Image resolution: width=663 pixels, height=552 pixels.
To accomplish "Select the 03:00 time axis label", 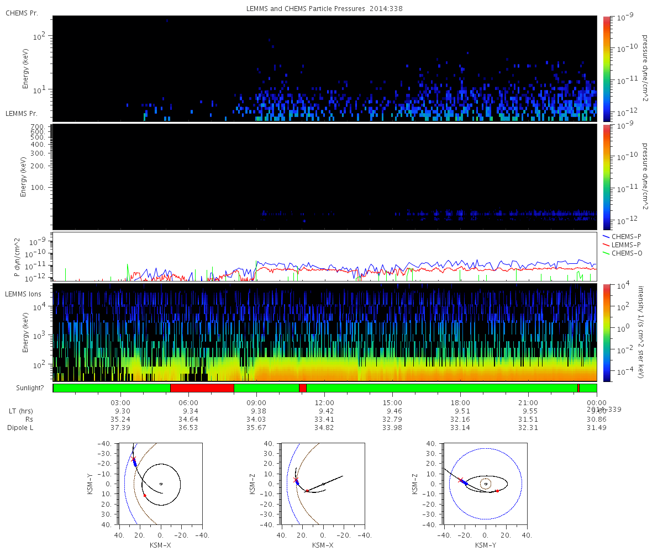I will click(x=120, y=403).
